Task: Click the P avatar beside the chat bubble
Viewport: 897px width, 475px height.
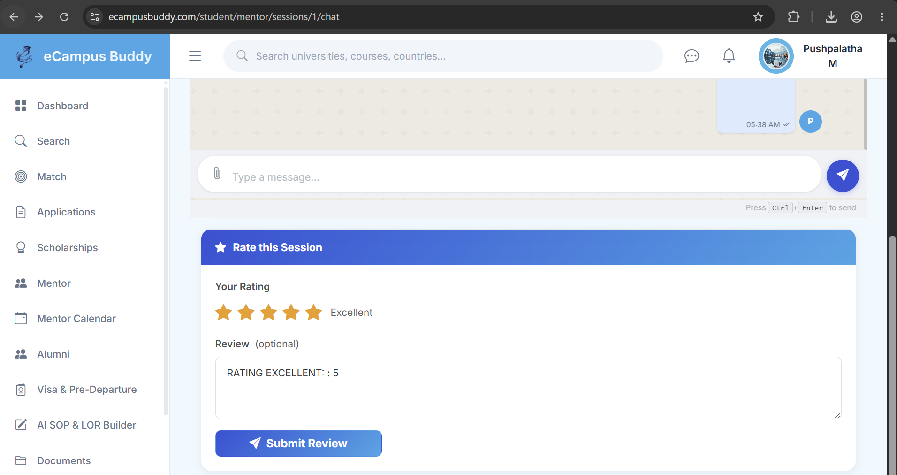Action: point(810,122)
